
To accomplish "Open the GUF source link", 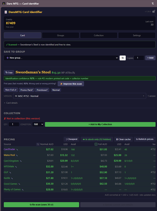I will coord(6,172).
